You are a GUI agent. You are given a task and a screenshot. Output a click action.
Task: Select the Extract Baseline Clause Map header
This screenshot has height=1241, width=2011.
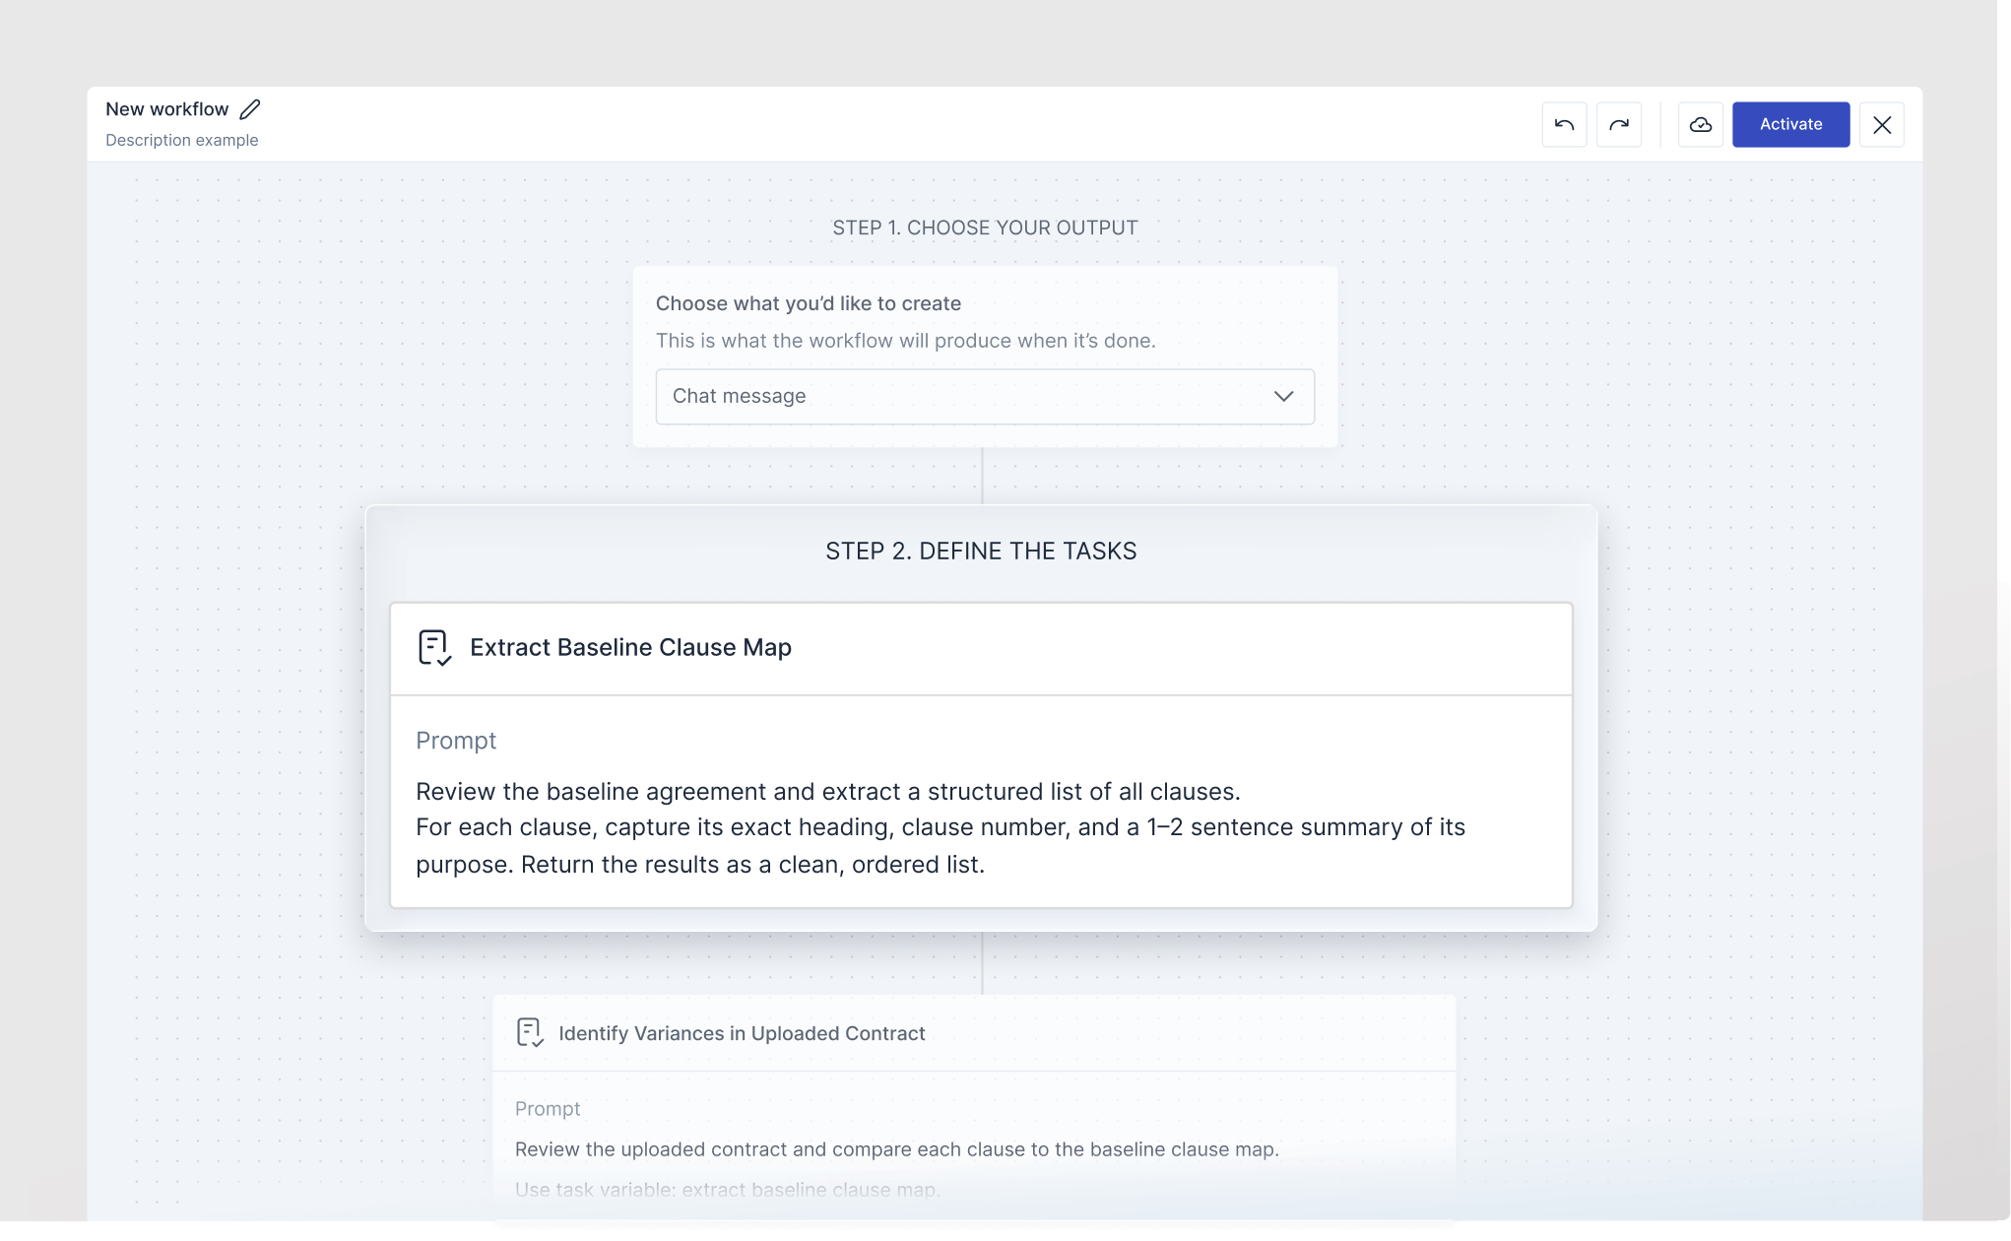pos(630,647)
